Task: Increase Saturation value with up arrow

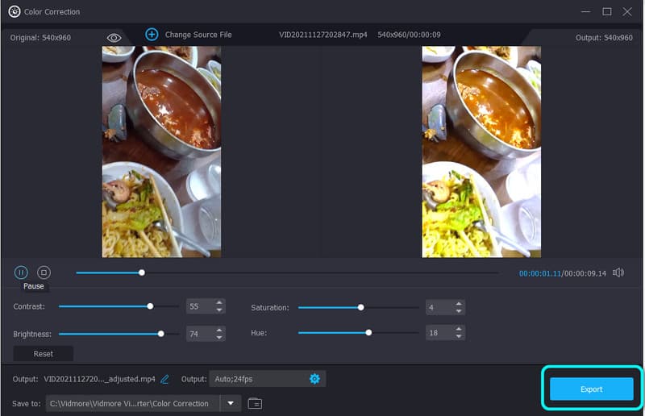Action: coord(459,303)
